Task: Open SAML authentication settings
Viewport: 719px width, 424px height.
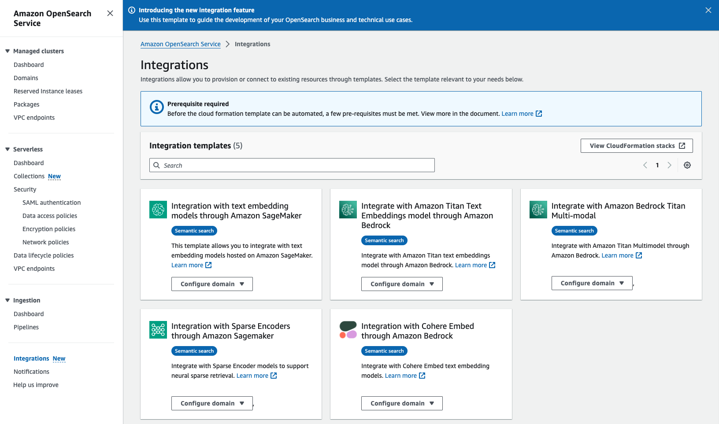Action: pyautogui.click(x=52, y=203)
